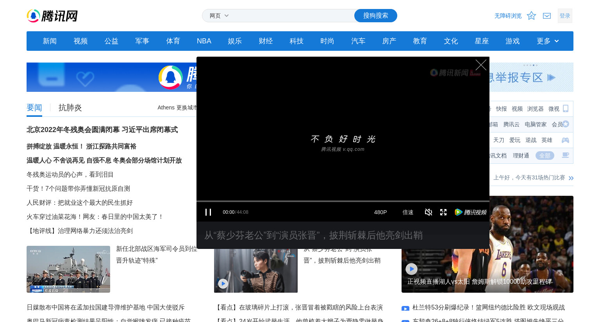Click the 腾讯视频 logo in player
The height and width of the screenshot is (322, 600).
(x=471, y=212)
